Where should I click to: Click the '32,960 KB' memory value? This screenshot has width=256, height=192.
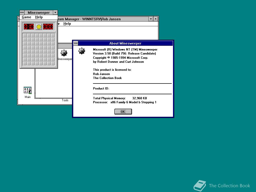click(139, 98)
